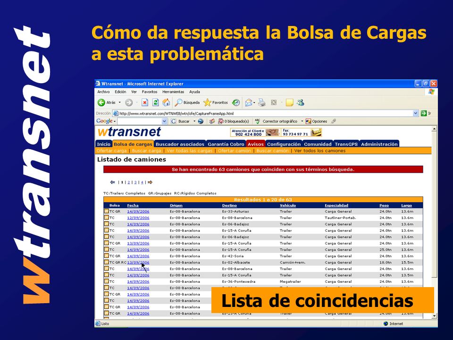Open Favoritos star in IE toolbar
Image resolution: width=453 pixels, height=340 pixels.
pos(216,102)
